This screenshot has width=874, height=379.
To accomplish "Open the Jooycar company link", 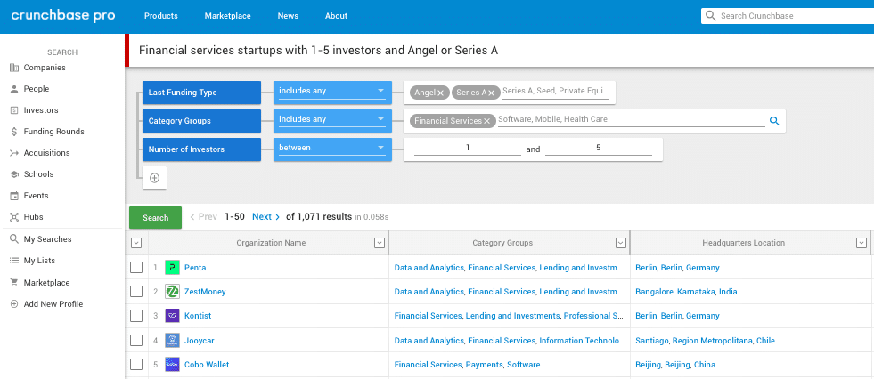I will pos(199,341).
